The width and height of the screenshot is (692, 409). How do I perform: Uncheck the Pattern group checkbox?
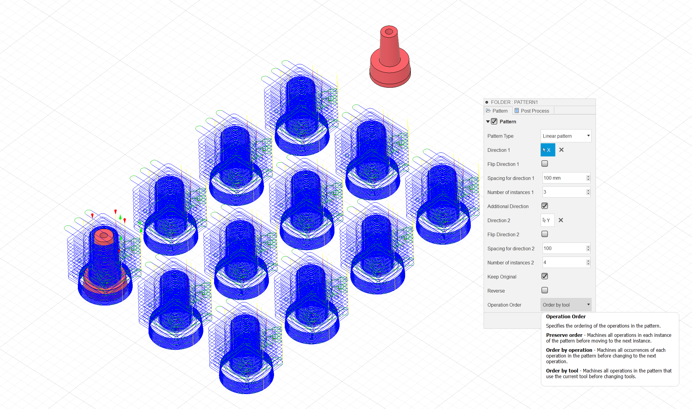[494, 122]
